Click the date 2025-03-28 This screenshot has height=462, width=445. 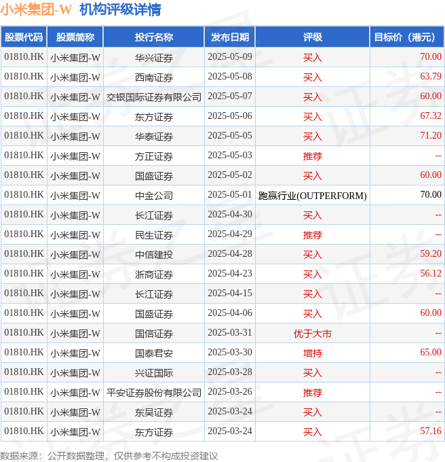coord(230,372)
